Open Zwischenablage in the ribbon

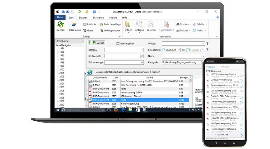click(110, 24)
